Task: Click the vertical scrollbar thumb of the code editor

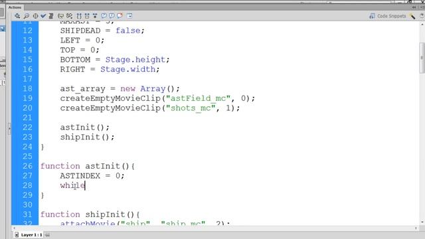Action: pos(422,58)
